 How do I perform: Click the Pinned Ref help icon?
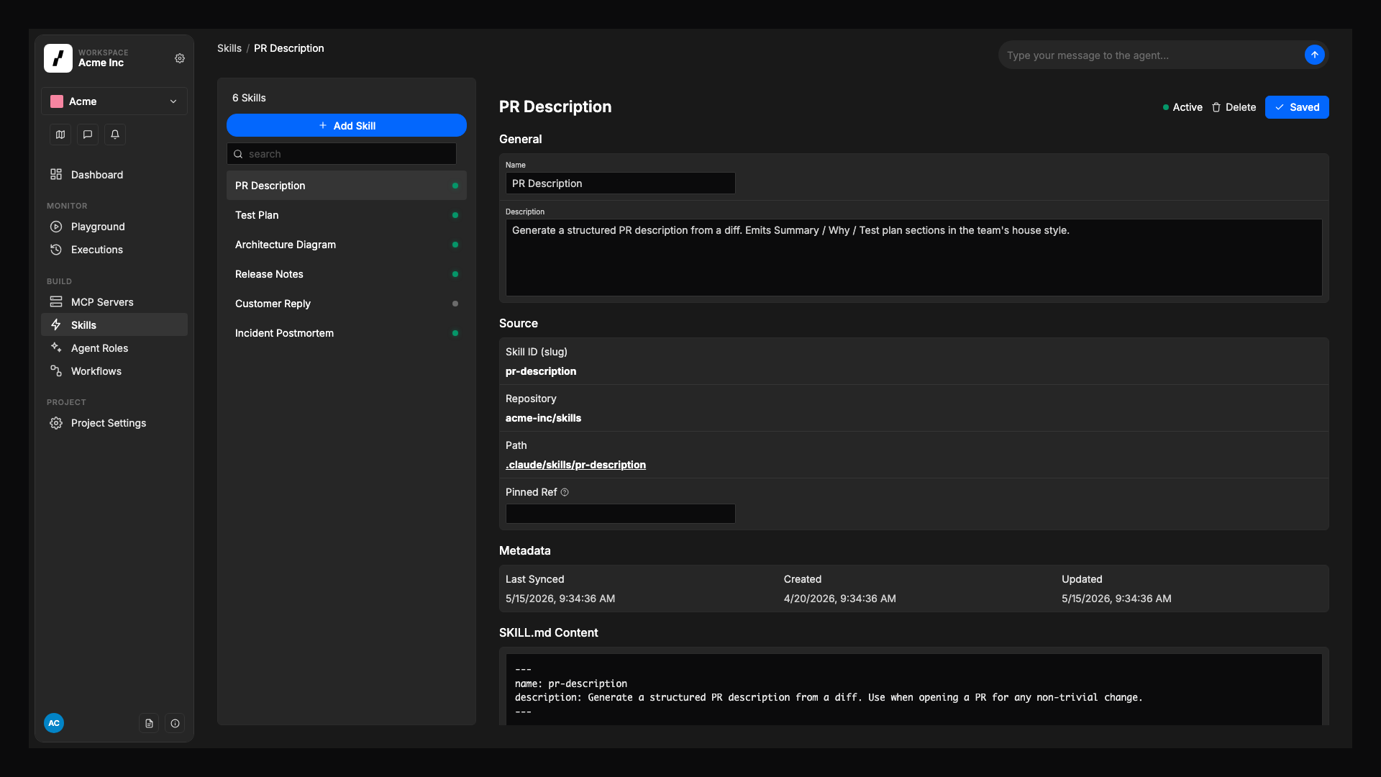tap(565, 492)
